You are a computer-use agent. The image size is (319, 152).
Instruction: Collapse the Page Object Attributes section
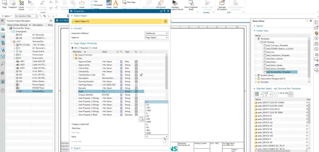[72, 43]
